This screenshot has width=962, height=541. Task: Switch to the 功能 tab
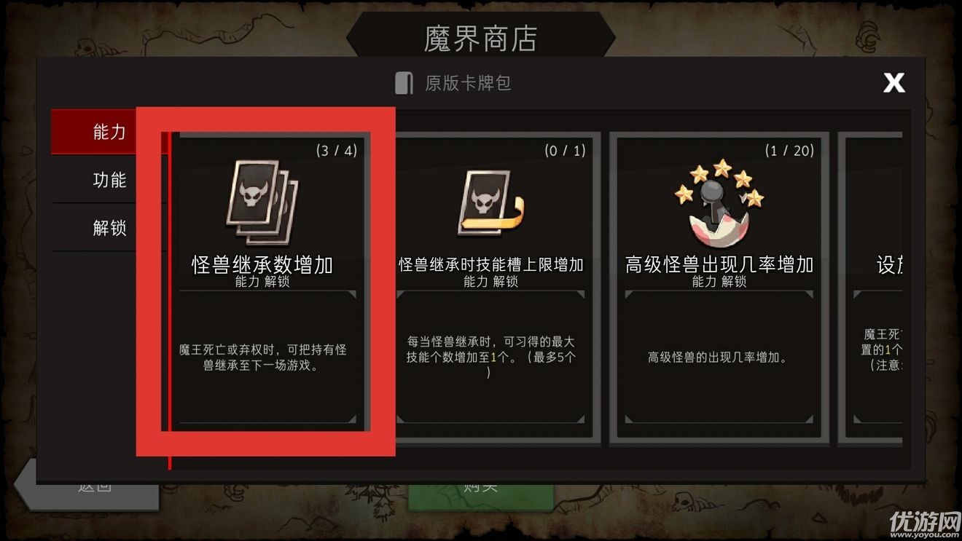pyautogui.click(x=109, y=180)
